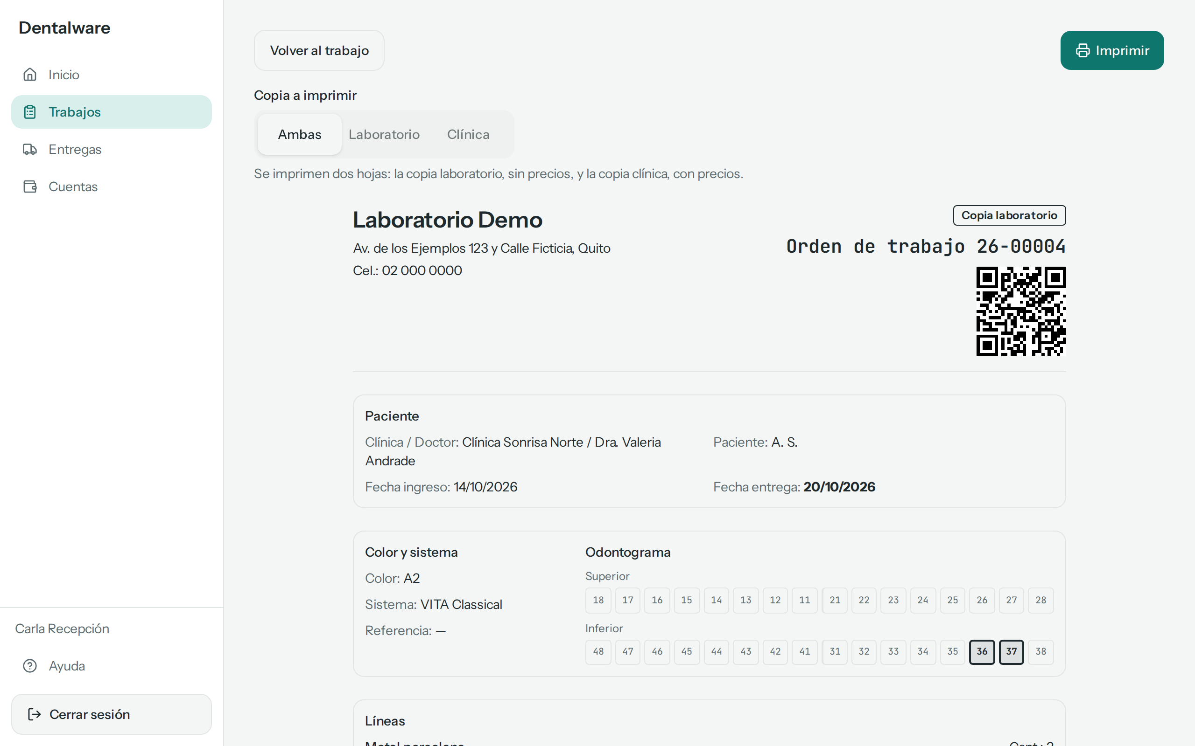Viewport: 1195px width, 746px height.
Task: Select tooth 31 in lower row
Action: (x=835, y=652)
